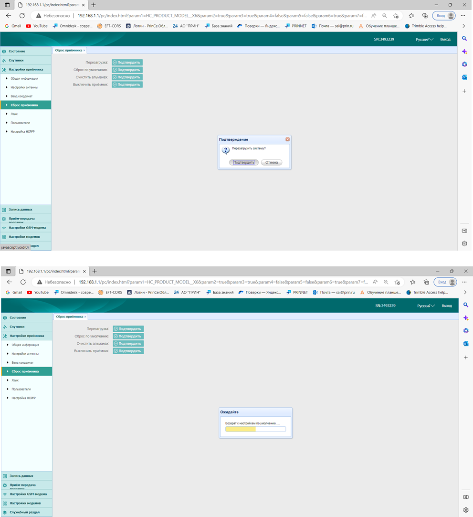In upper window, open the Спутники sidebar section
This screenshot has height=517, width=473.
pyautogui.click(x=26, y=60)
